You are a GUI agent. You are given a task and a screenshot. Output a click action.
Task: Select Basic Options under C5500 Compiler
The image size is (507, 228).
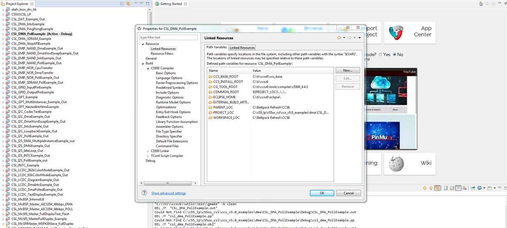coord(166,73)
